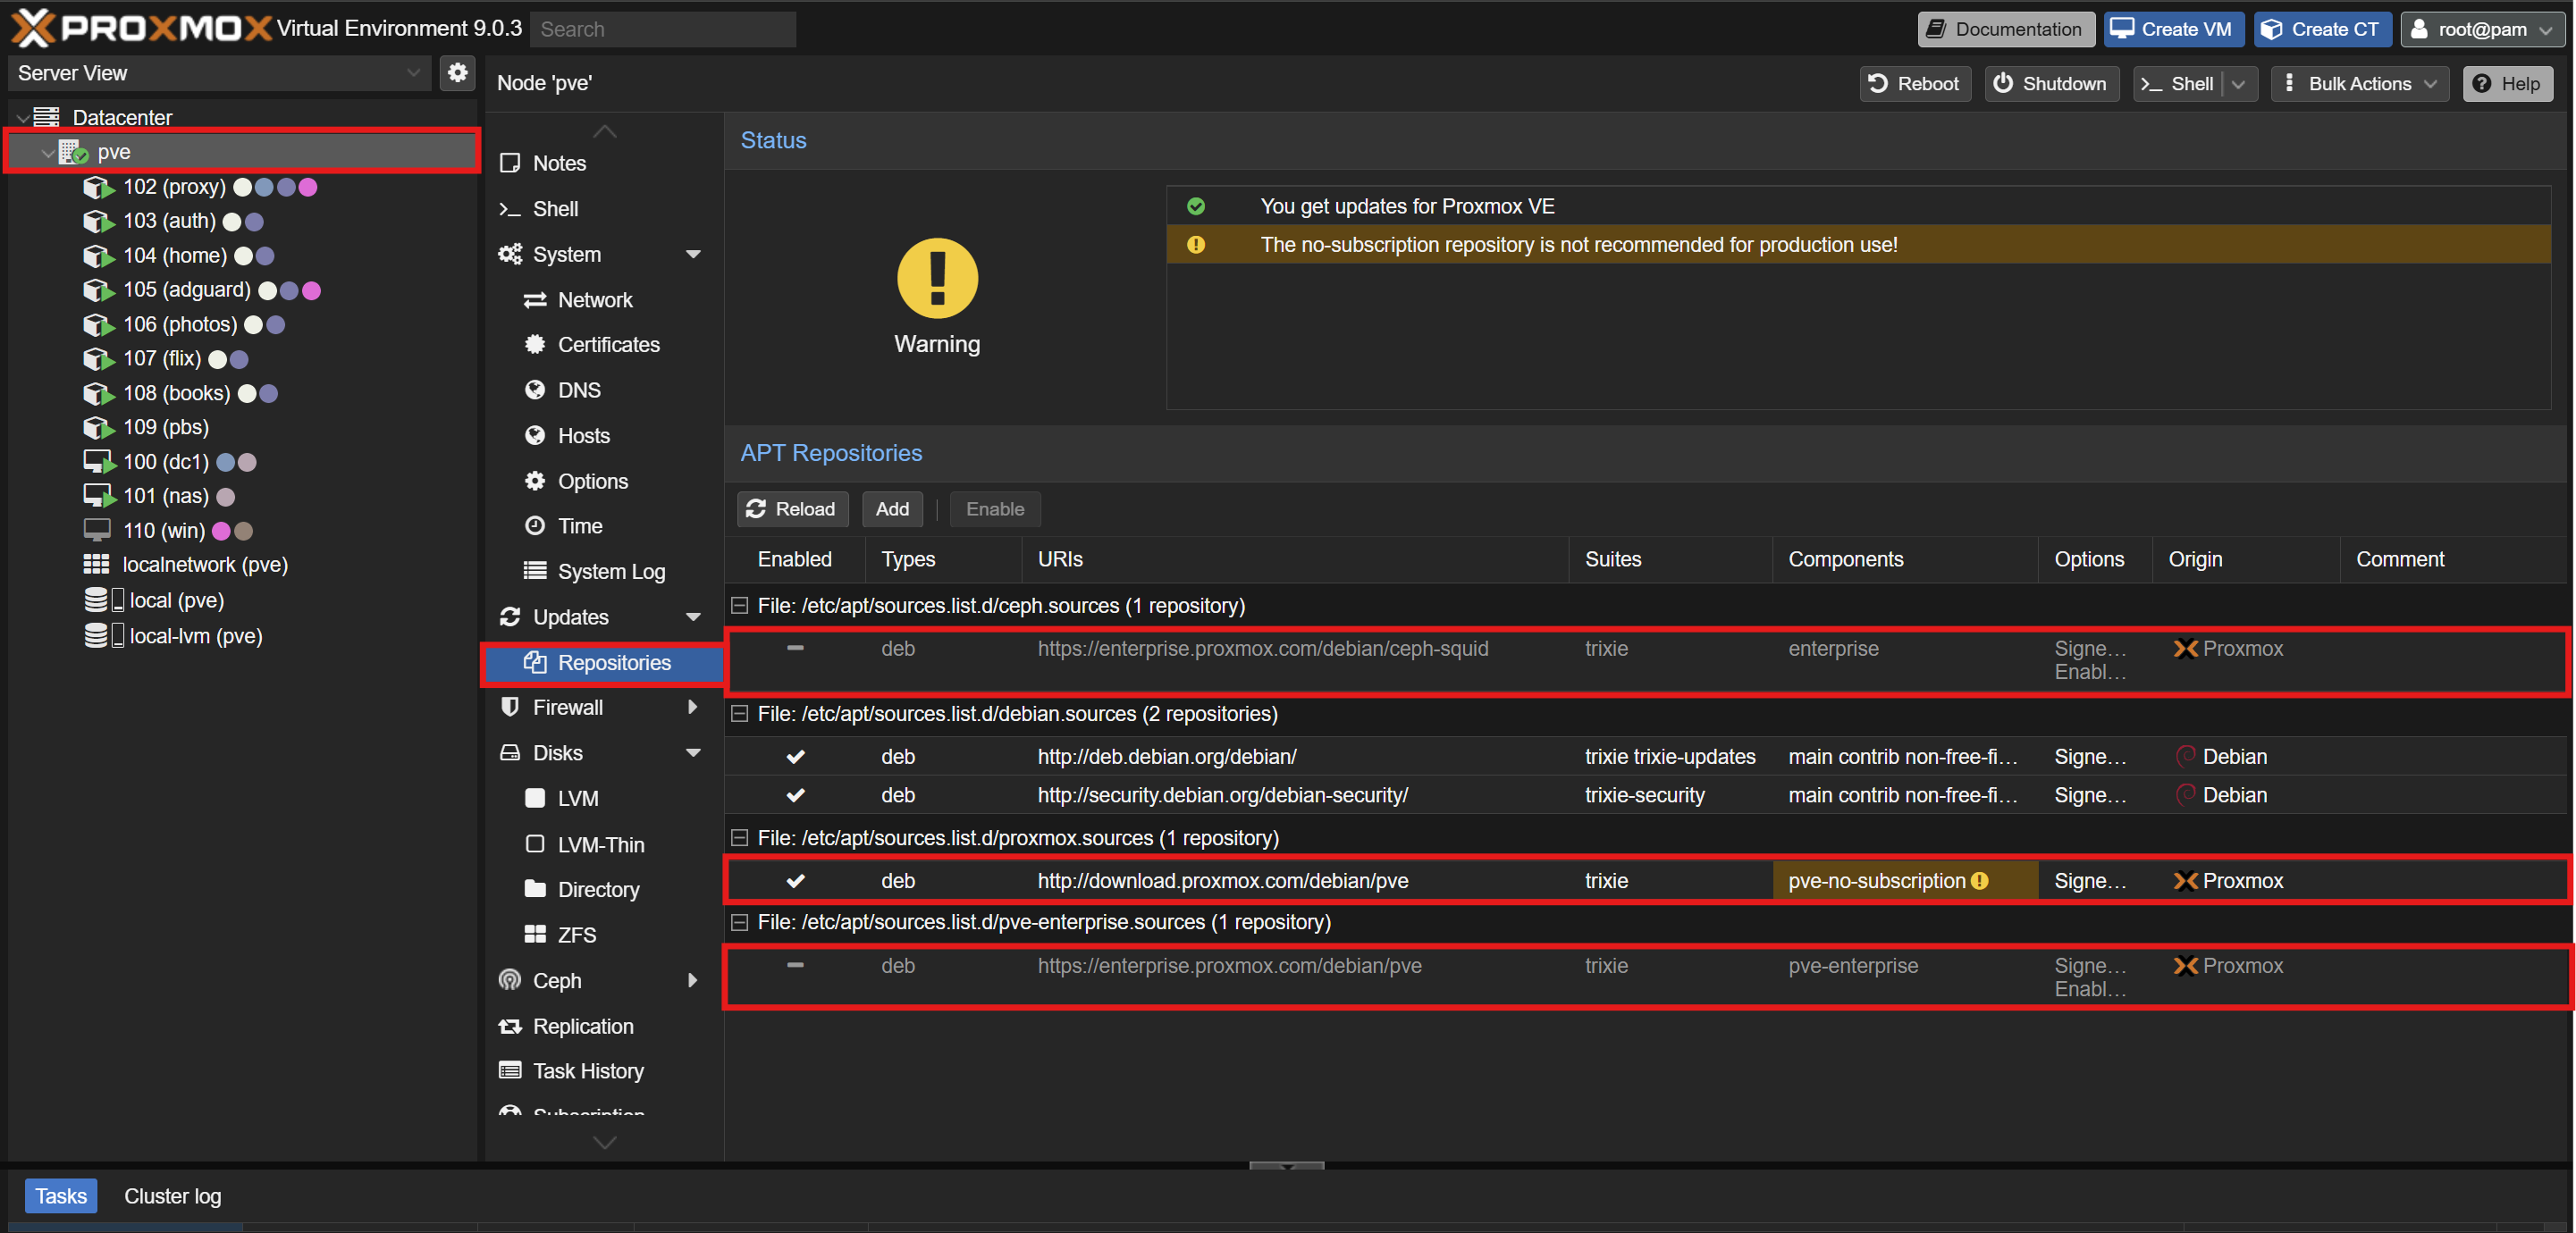Click the pink tag dot on 102 (proxy)
This screenshot has width=2576, height=1233.
click(308, 187)
